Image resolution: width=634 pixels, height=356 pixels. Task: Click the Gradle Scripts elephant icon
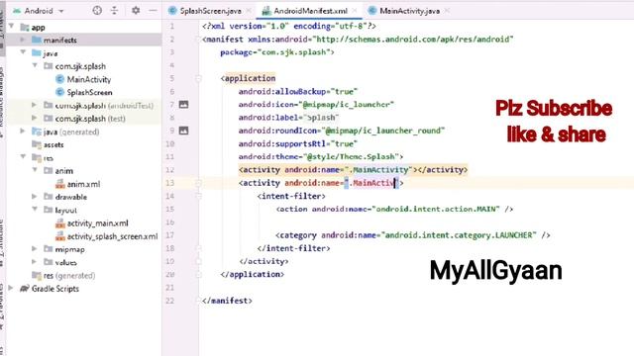click(x=24, y=289)
